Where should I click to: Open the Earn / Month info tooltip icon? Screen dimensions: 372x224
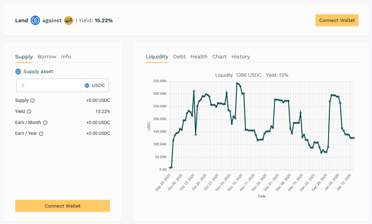45,123
